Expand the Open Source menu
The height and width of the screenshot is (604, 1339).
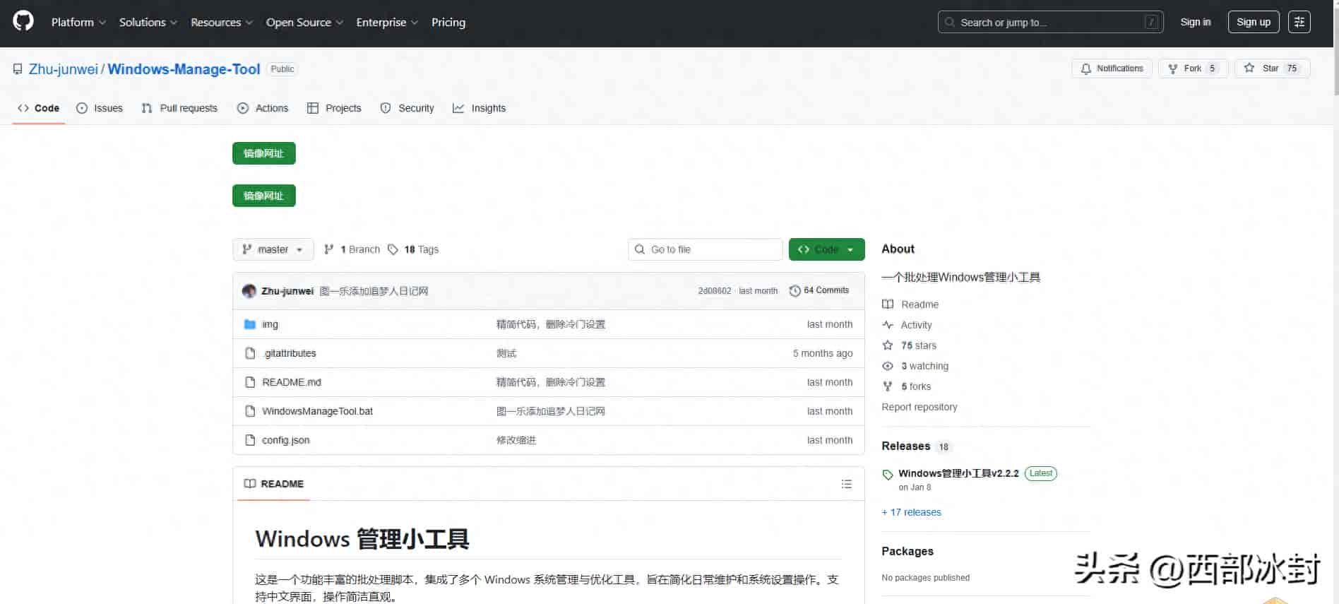coord(304,22)
